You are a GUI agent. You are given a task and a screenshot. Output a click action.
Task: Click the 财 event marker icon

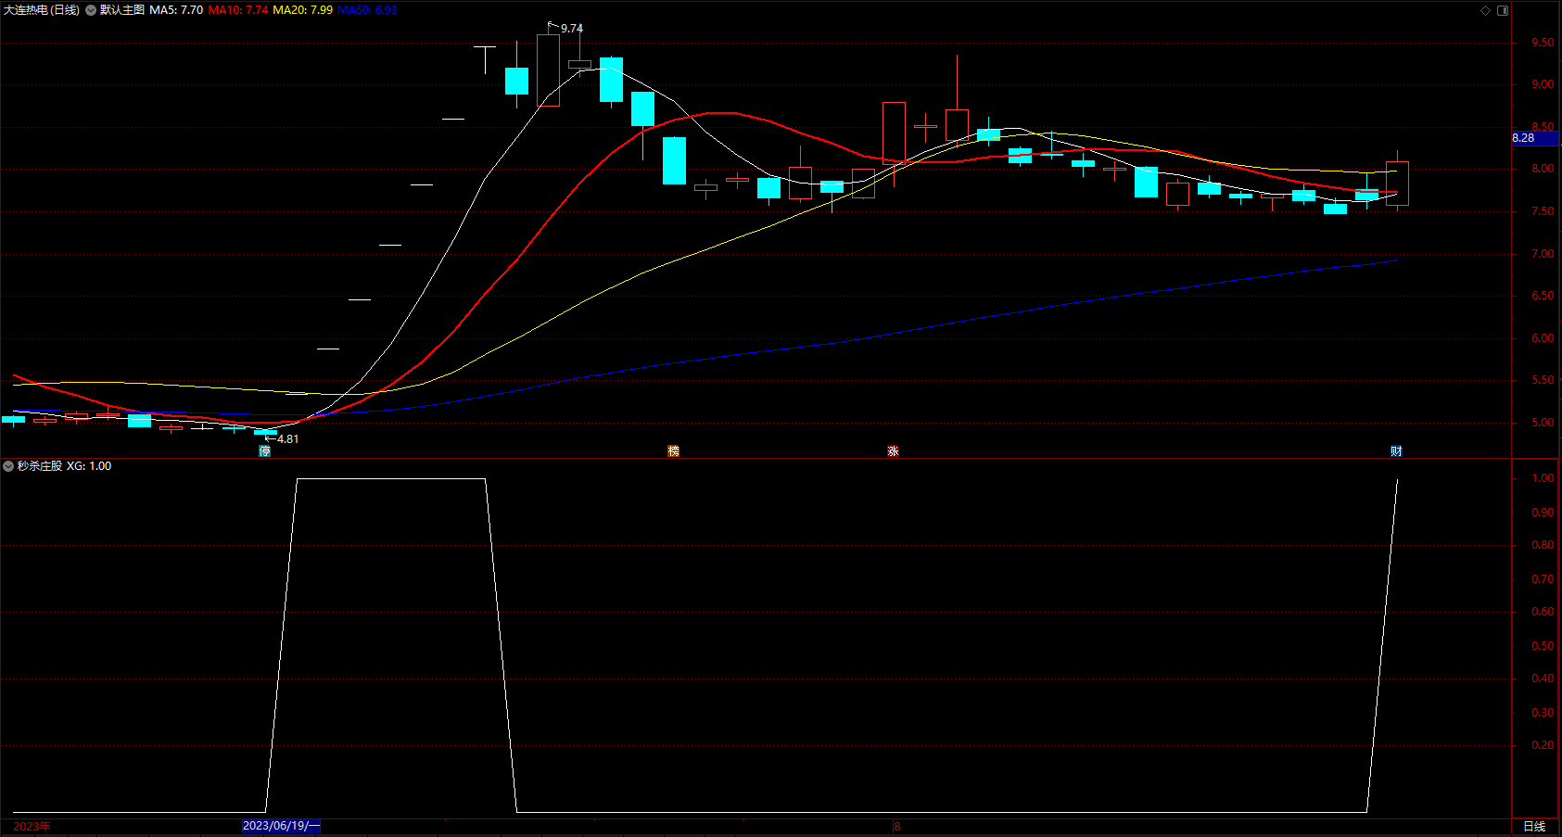tap(1396, 451)
